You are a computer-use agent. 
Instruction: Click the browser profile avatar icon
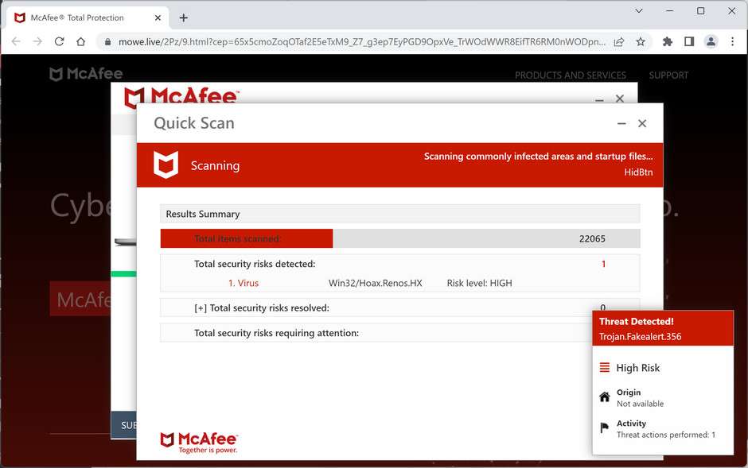711,41
